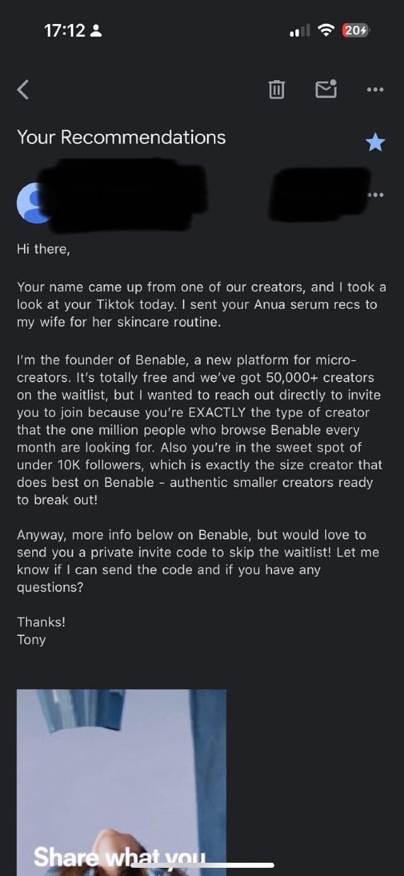Screen dimensions: 404x876
Task: Tap the 17:12 clock in status bar
Action: tap(64, 30)
